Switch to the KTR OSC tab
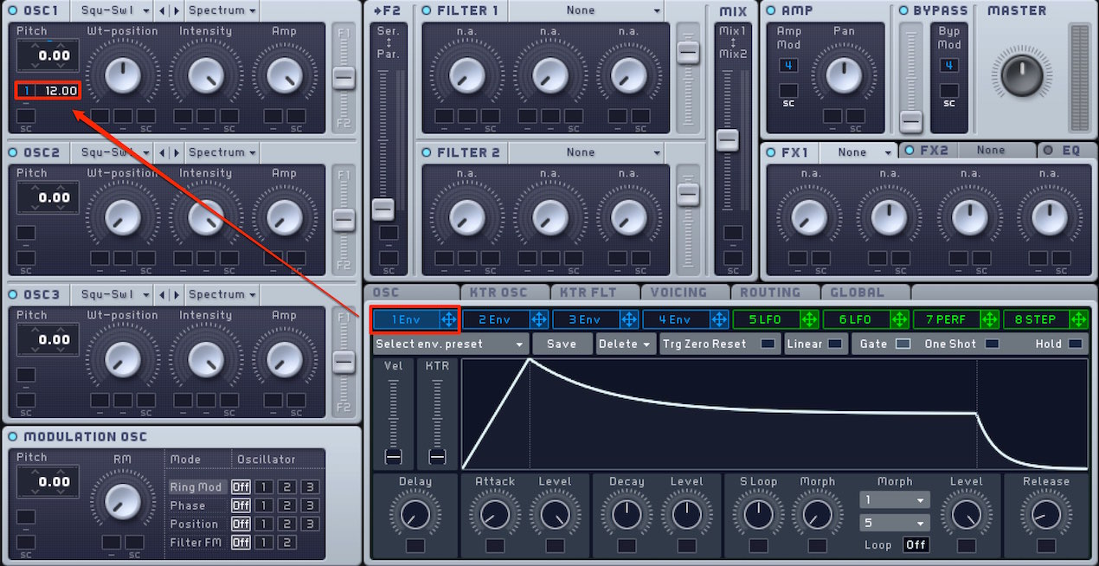Image resolution: width=1099 pixels, height=566 pixels. tap(505, 293)
